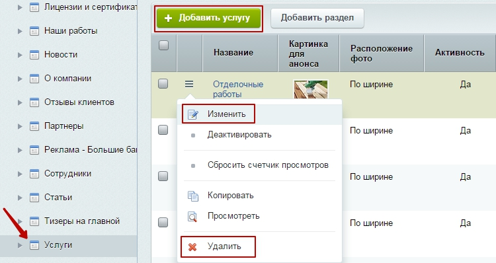Open Сотрудники in the sidebar

[x=67, y=173]
